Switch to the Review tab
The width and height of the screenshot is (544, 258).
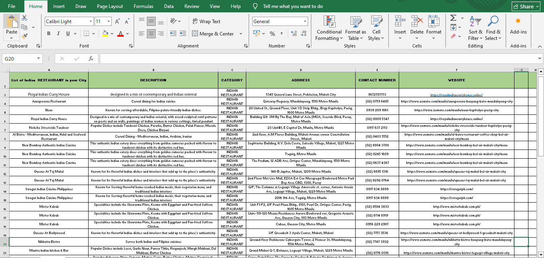tap(192, 6)
